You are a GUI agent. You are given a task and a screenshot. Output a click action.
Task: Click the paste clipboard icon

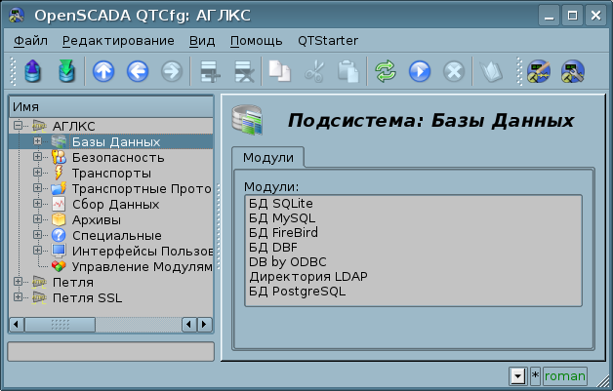(x=347, y=71)
